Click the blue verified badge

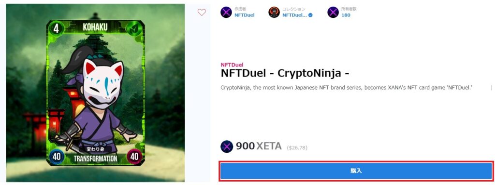[310, 15]
